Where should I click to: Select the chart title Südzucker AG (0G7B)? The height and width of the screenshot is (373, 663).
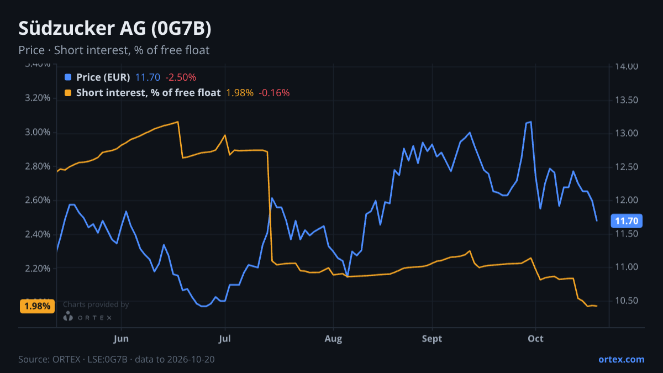115,28
